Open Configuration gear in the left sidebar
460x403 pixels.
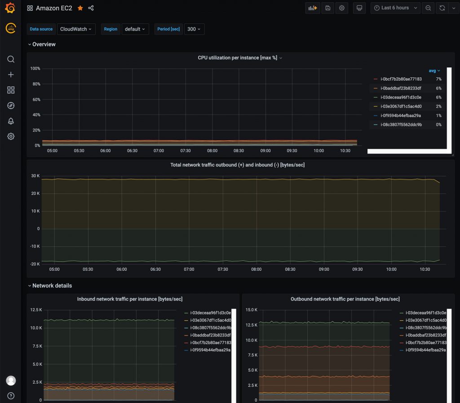tap(11, 136)
